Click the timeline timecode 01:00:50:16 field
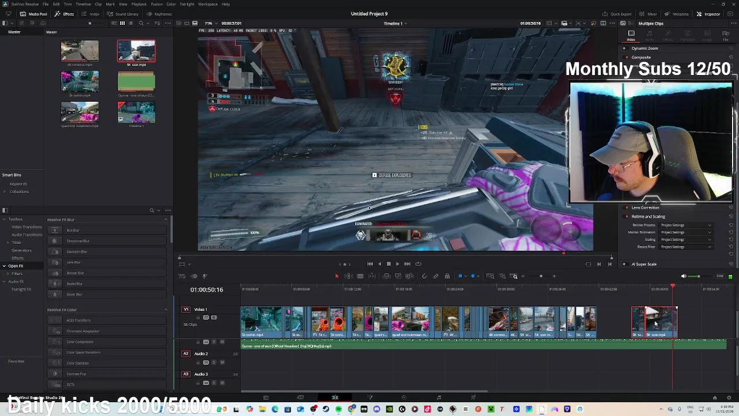The width and height of the screenshot is (739, 416). click(x=207, y=289)
